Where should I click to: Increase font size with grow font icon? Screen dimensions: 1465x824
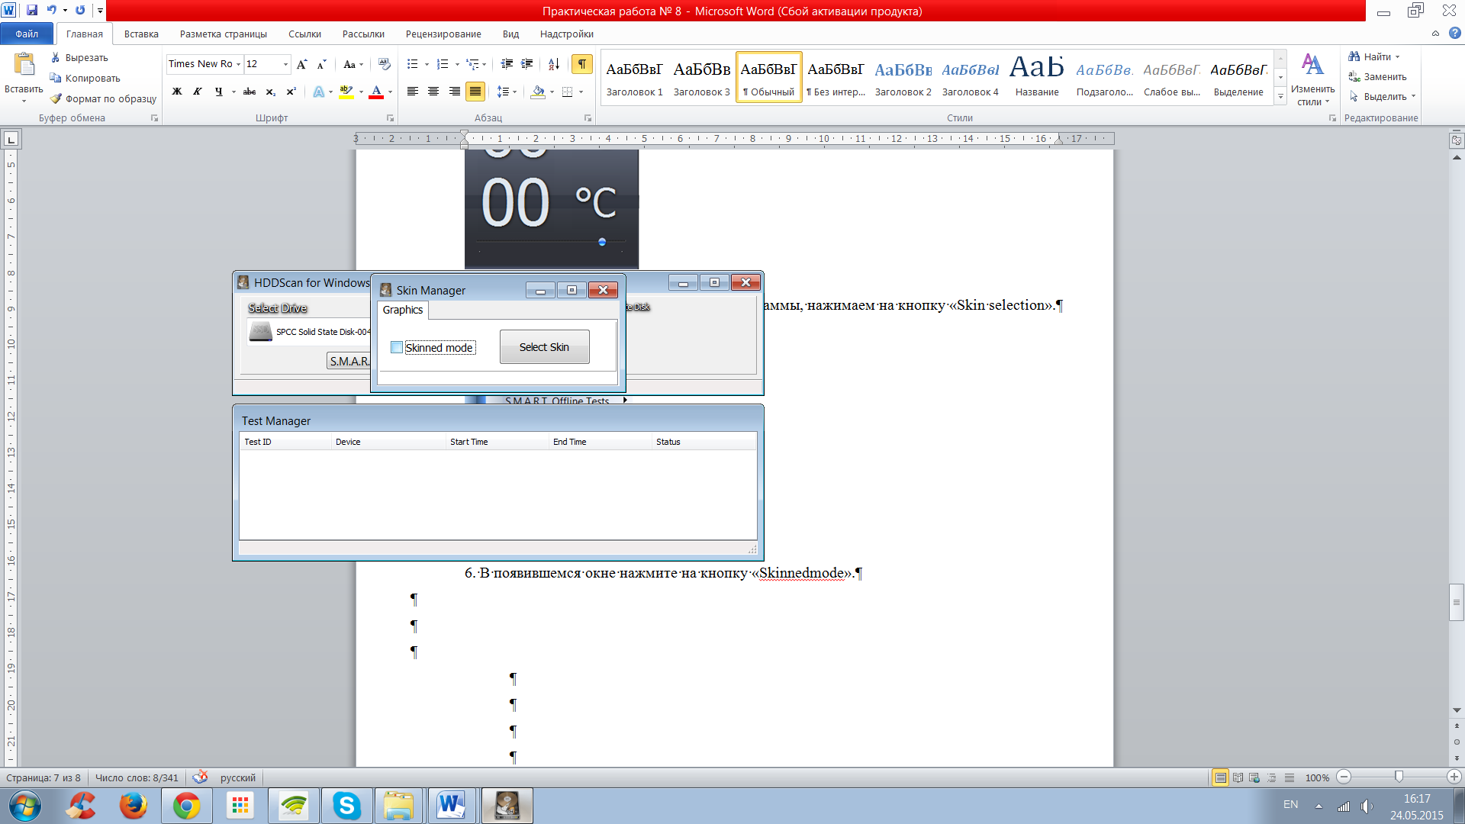click(302, 64)
